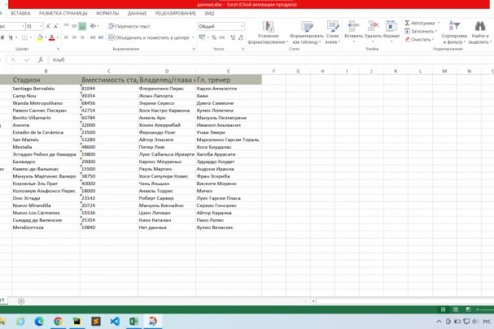
Task: Decrease font size with the smaller A icon
Action: (56, 26)
